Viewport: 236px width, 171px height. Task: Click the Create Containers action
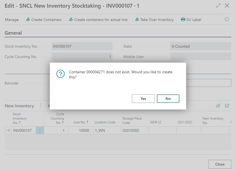(44, 20)
